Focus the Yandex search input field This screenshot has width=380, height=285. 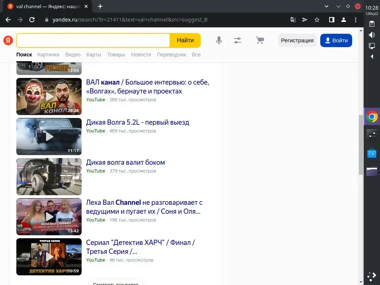(x=93, y=40)
